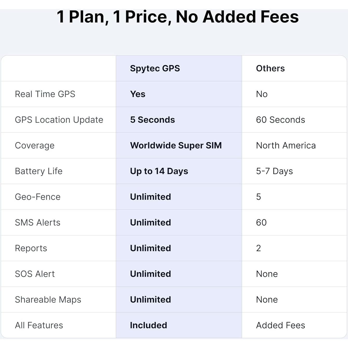The width and height of the screenshot is (348, 348).
Task: Select the Spytec GPS column header
Action: click(x=155, y=68)
